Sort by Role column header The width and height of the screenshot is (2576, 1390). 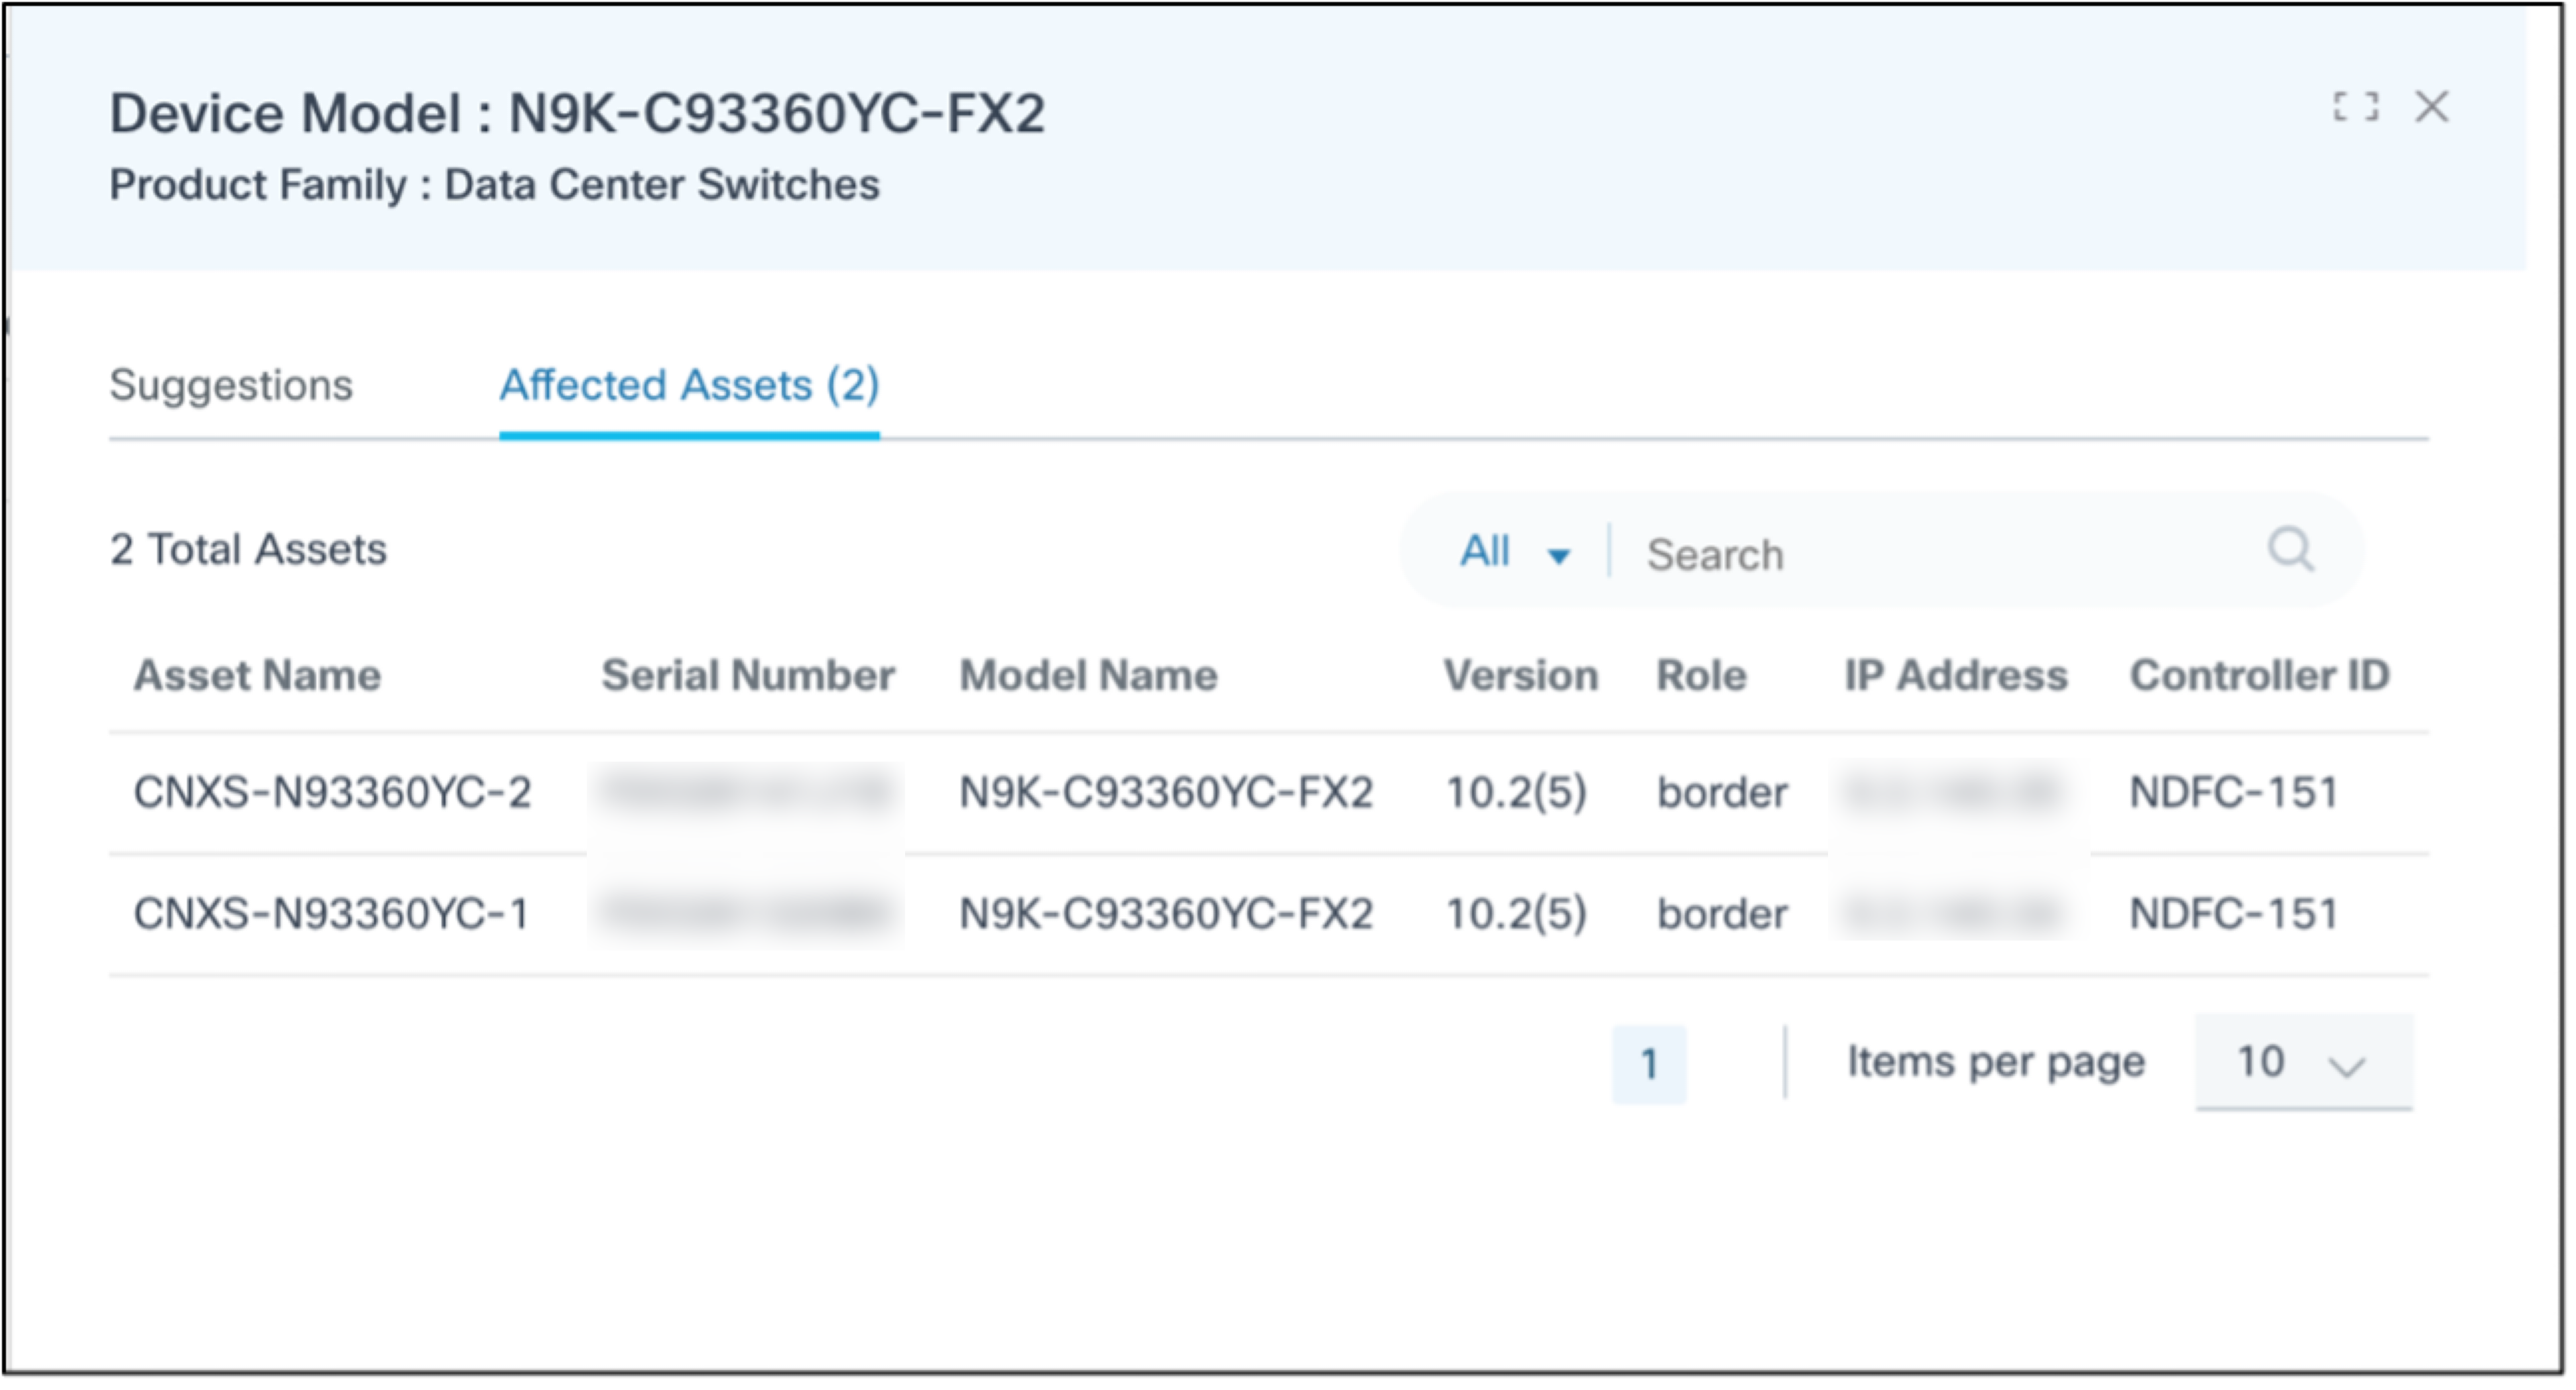point(1701,676)
